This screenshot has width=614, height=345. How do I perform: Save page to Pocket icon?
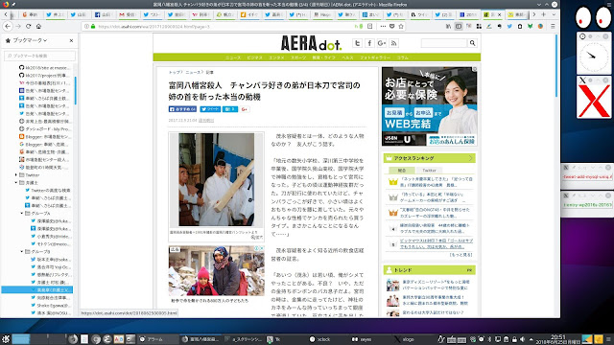click(x=392, y=26)
